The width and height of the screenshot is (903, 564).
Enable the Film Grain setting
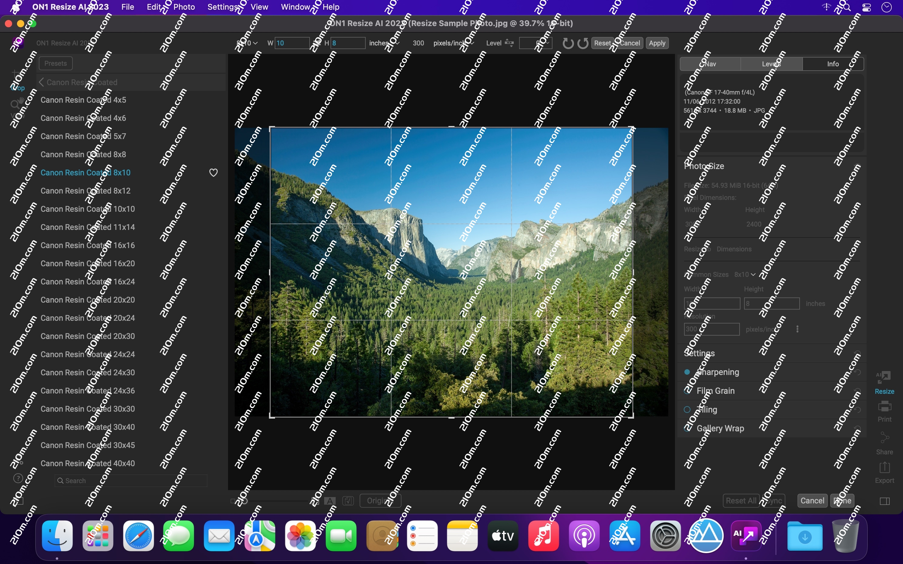(687, 391)
